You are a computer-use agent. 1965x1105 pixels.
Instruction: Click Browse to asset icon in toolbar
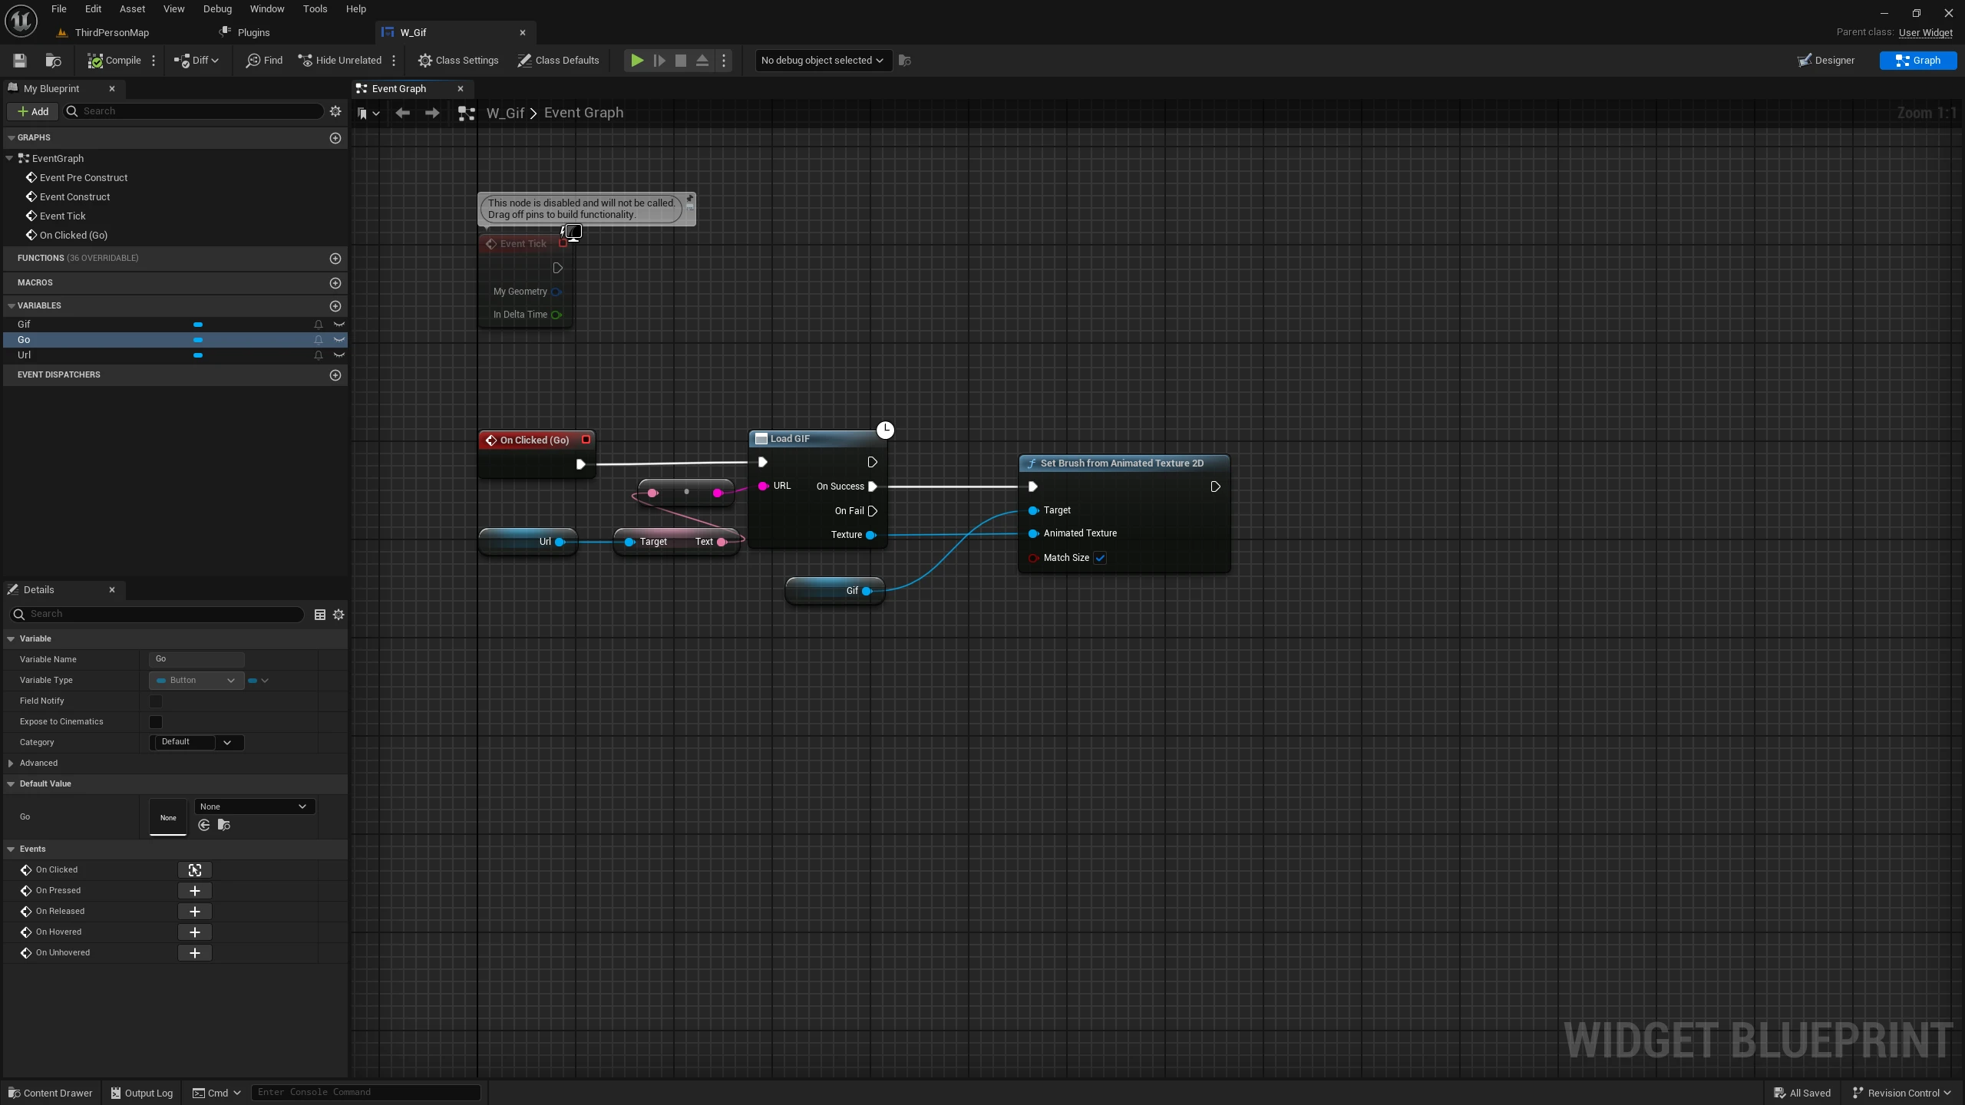click(53, 61)
